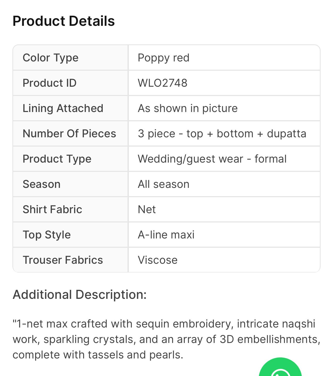Click the Wedding/guest wear formal value
The image size is (333, 376).
tap(212, 159)
